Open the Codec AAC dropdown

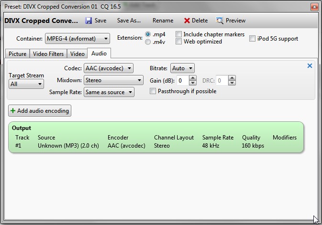point(109,68)
